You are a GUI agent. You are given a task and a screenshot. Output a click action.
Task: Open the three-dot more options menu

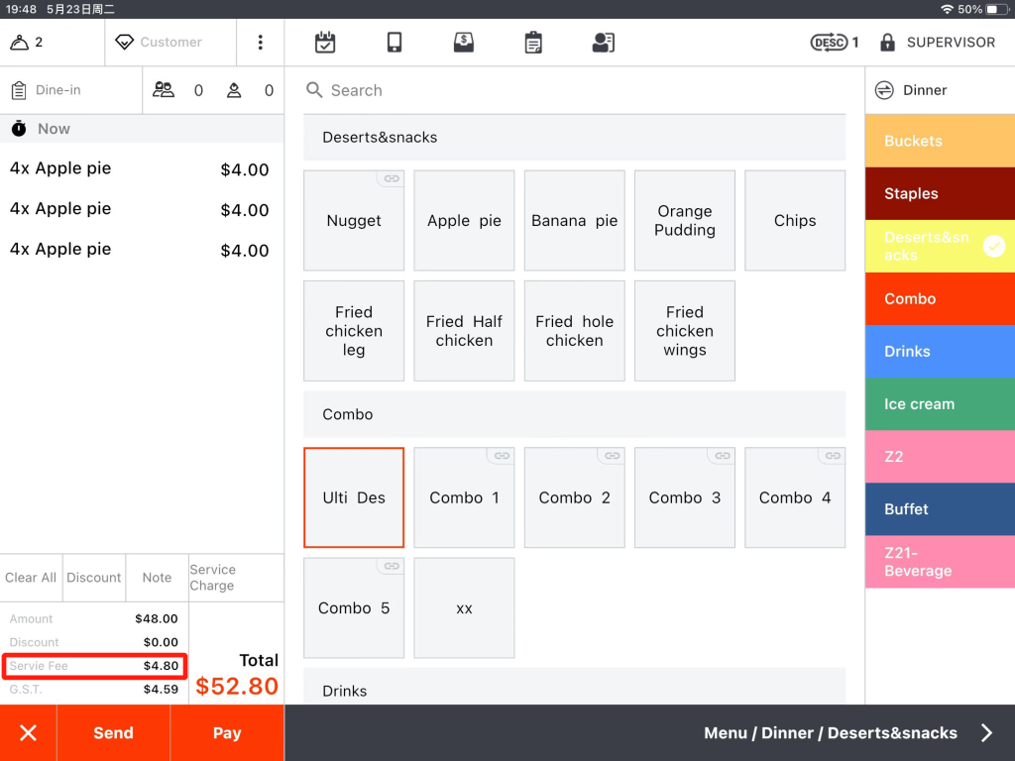pyautogui.click(x=261, y=43)
